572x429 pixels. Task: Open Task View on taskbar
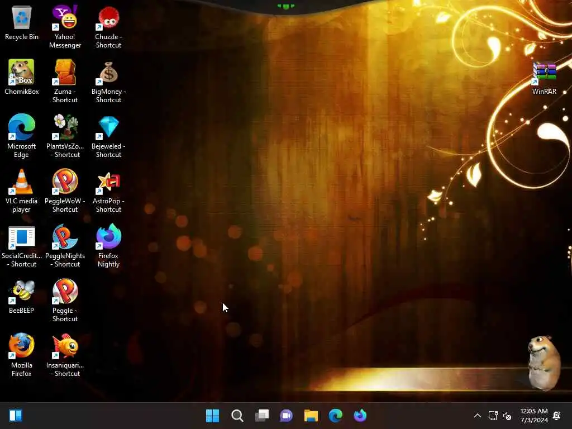[262, 416]
